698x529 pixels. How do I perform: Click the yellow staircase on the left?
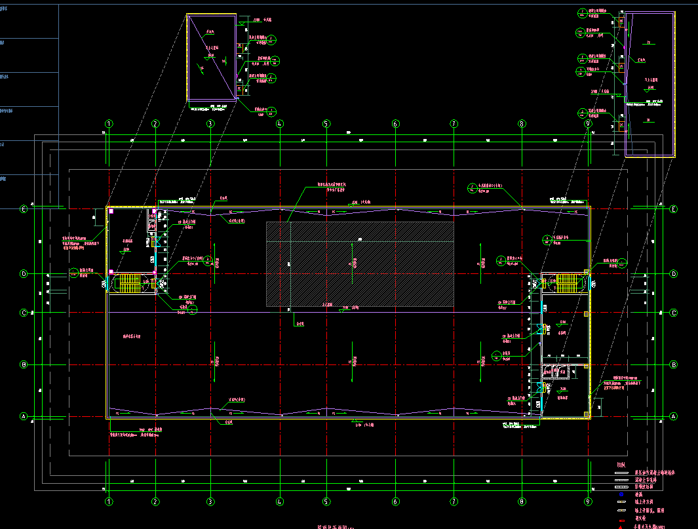point(130,283)
